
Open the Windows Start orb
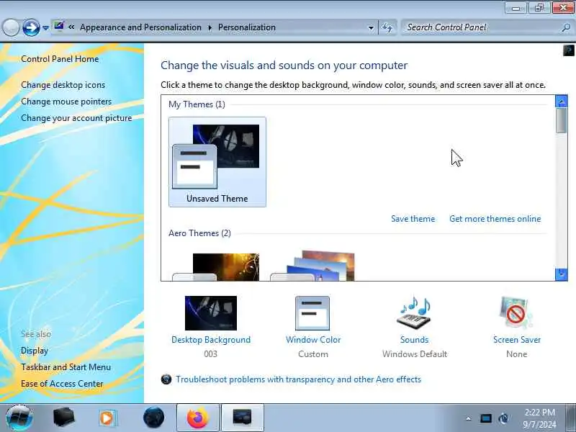click(19, 418)
